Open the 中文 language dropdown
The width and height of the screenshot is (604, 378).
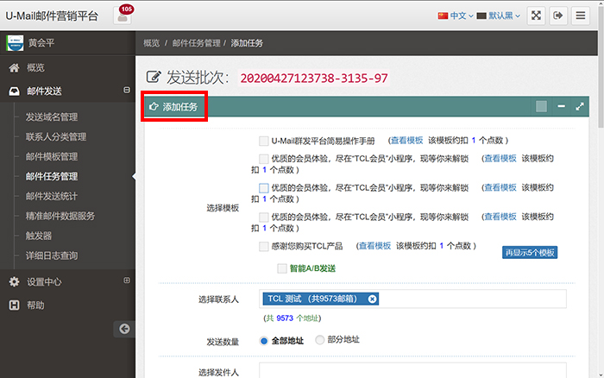click(456, 16)
